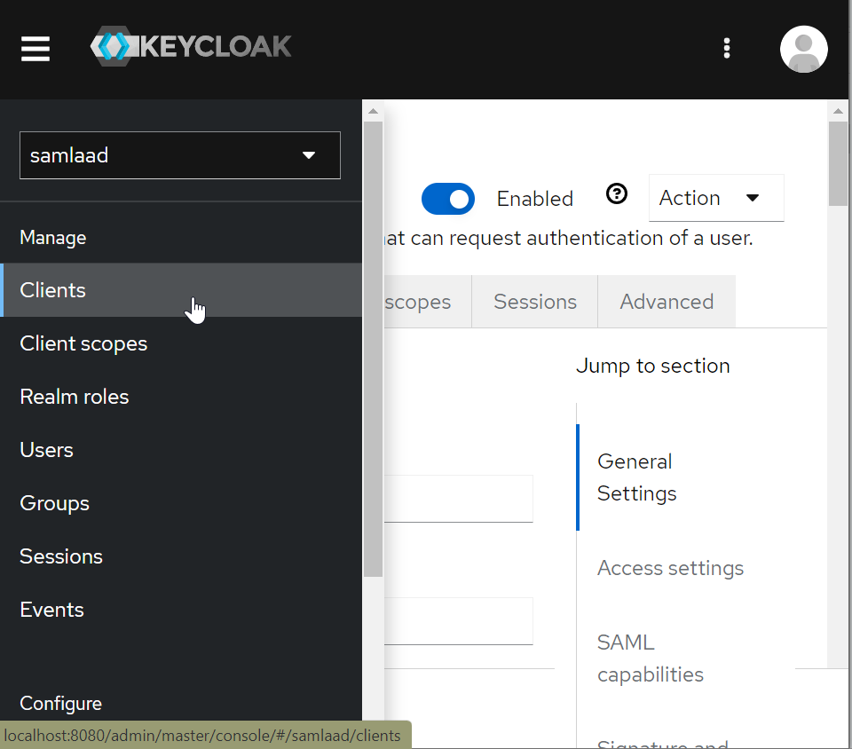Expand the Action dropdown
The image size is (852, 749).
(x=716, y=198)
